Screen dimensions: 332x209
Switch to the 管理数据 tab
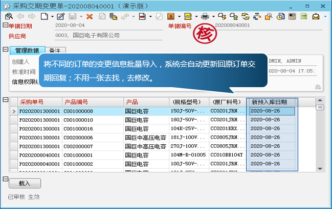tap(27, 50)
